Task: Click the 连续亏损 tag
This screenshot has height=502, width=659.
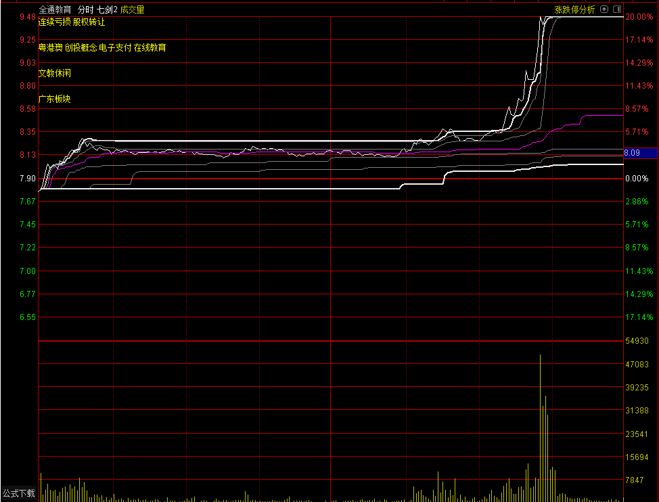Action: (54, 22)
